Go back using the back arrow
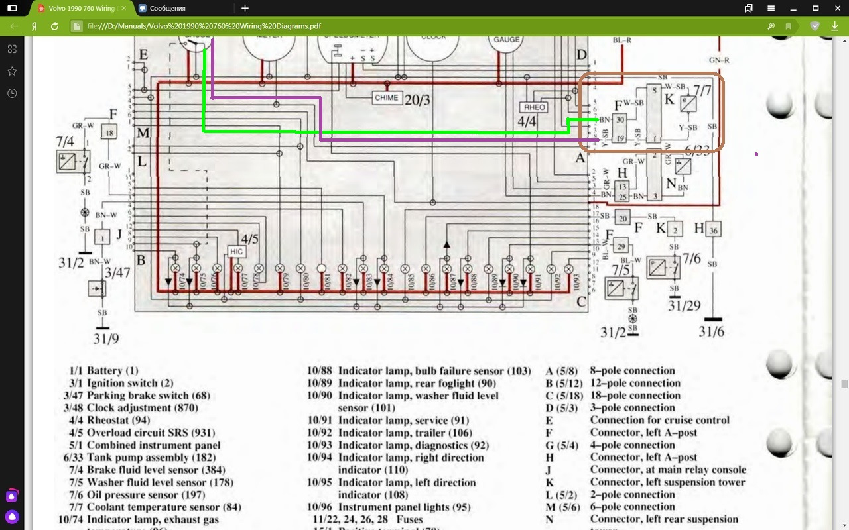The width and height of the screenshot is (849, 530). [13, 26]
